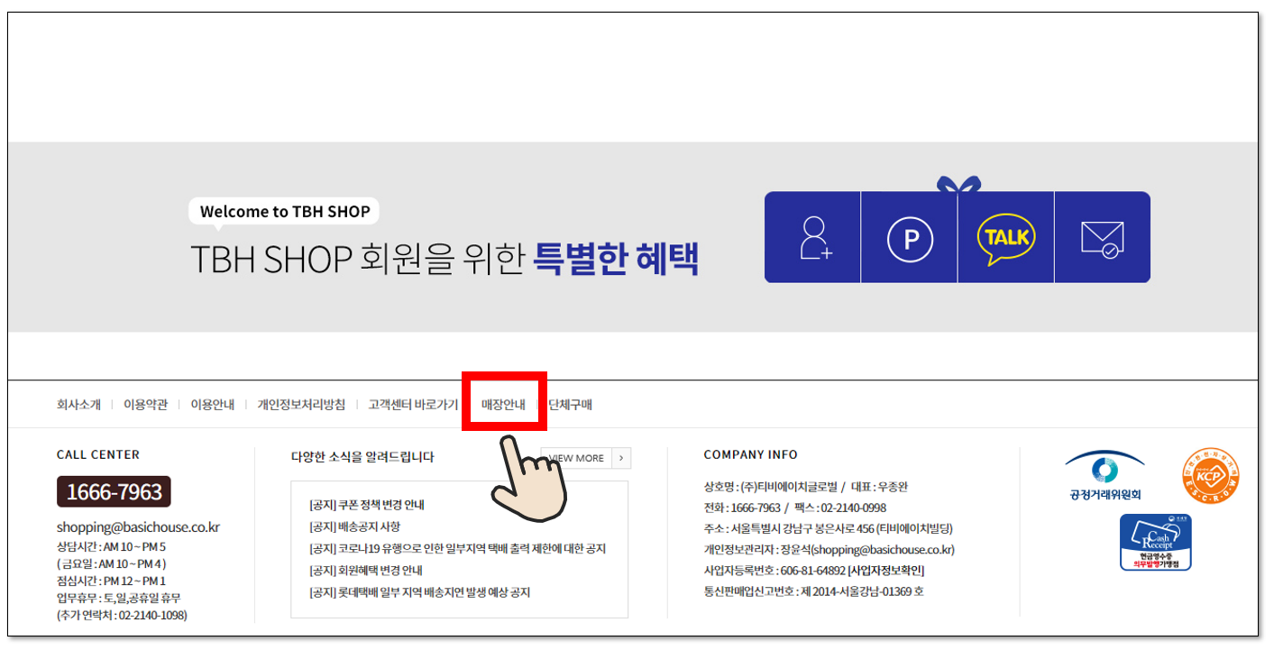1274x650 pixels.
Task: Click the COMPANY INFO heading
Action: (x=751, y=455)
